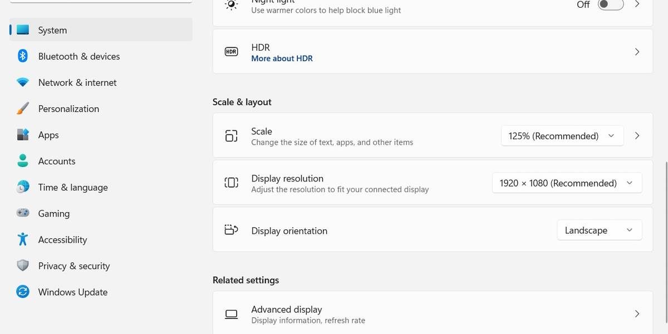
Task: Turn on the Night light toggle
Action: pyautogui.click(x=609, y=4)
